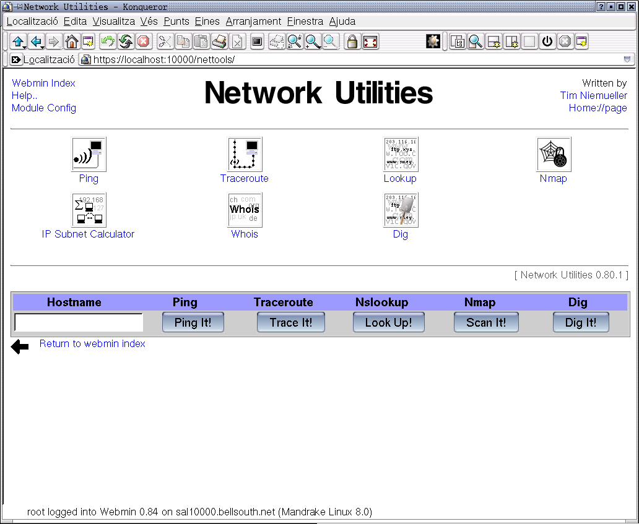The image size is (639, 524).
Task: Focus the Hostname text input field
Action: (x=79, y=322)
